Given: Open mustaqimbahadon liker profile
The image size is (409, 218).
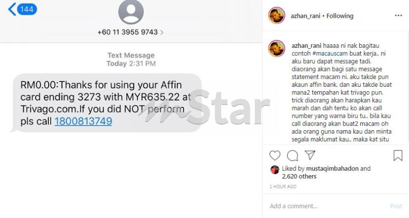Looking at the screenshot, I should click(x=332, y=169).
